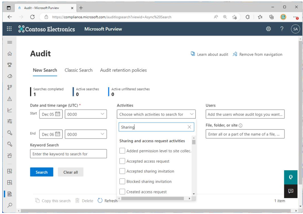Switch to the Classic Search tab
The width and height of the screenshot is (303, 214).
[78, 70]
